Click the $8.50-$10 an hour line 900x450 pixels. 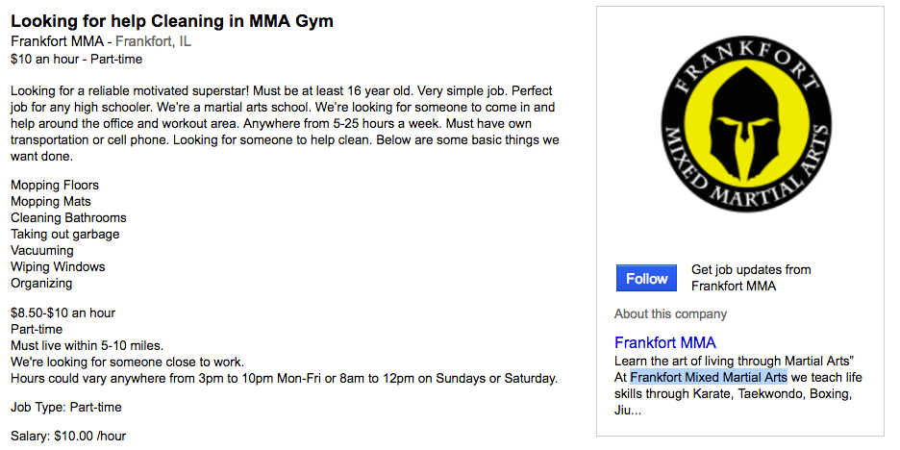(63, 312)
